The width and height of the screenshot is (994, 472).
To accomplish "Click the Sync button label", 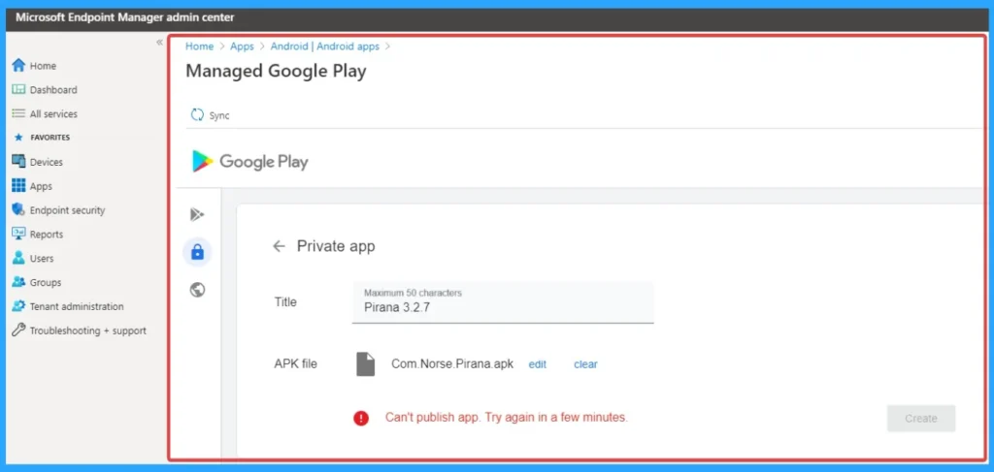I will (x=219, y=115).
